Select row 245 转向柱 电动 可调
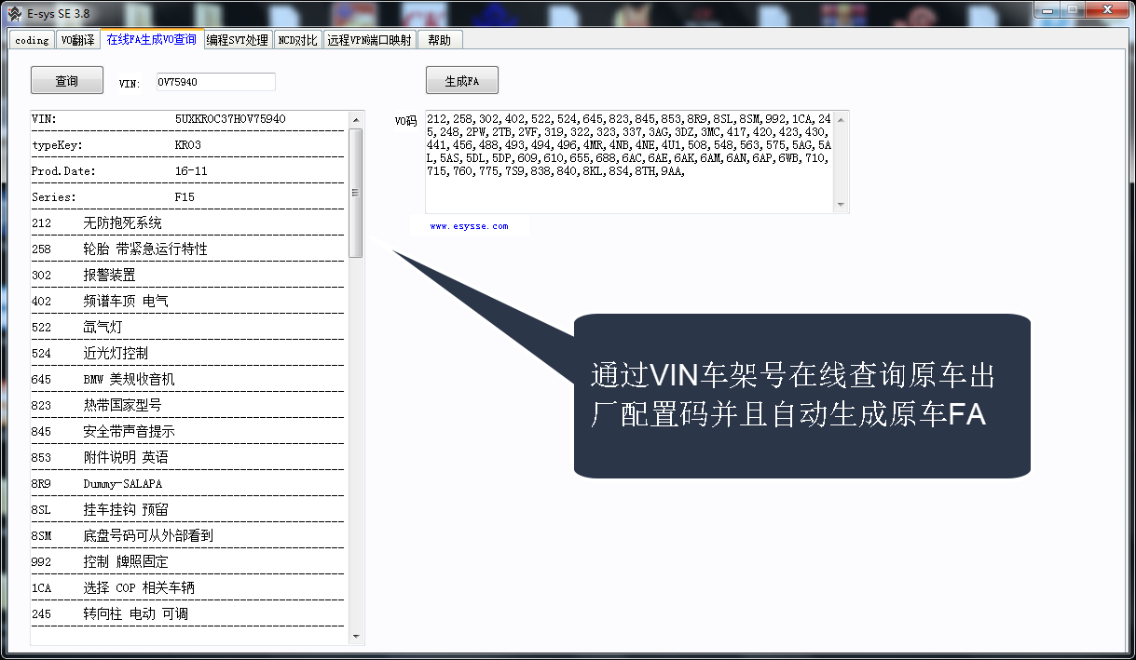Image resolution: width=1136 pixels, height=660 pixels. tap(188, 614)
